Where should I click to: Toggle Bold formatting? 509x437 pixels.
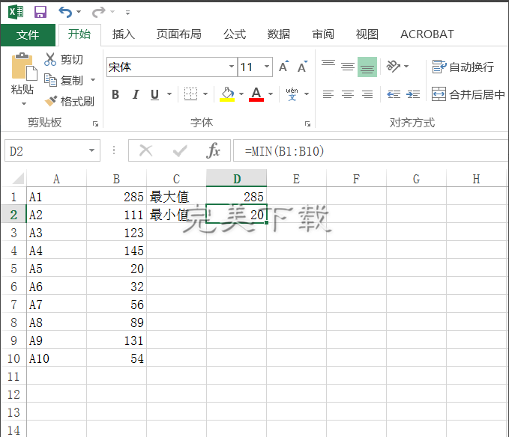(115, 94)
